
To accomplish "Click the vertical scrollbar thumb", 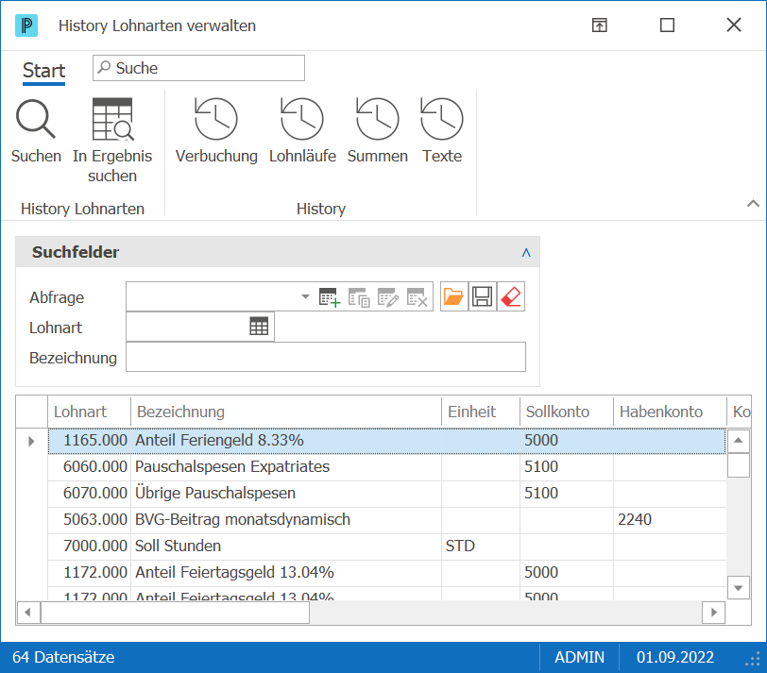I will [739, 465].
